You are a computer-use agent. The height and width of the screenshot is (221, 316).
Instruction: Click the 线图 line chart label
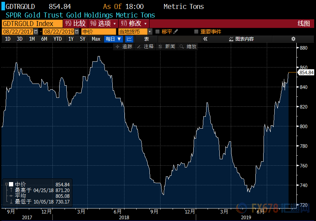click(x=304, y=24)
